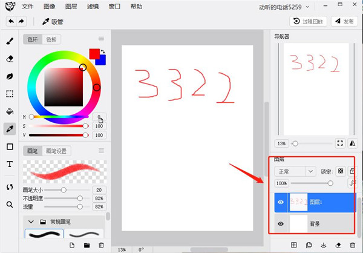The width and height of the screenshot is (363, 253).
Task: Click the layer opacity 100% field
Action: point(281,183)
